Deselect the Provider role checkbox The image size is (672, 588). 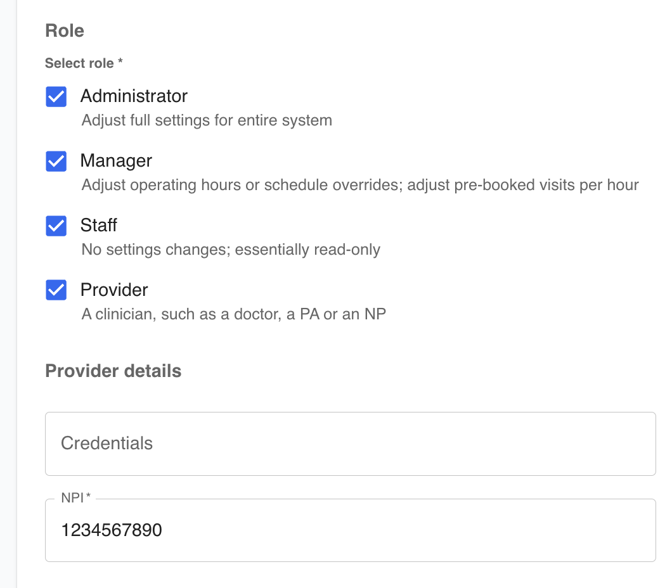(x=56, y=291)
